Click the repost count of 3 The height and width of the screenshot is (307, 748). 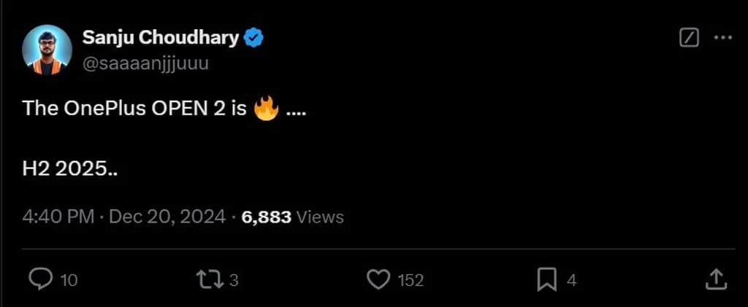coord(234,279)
